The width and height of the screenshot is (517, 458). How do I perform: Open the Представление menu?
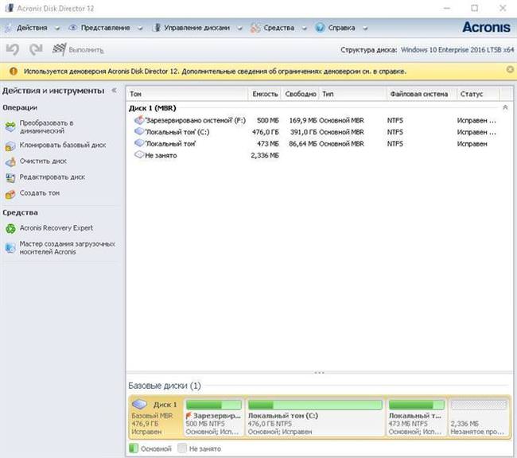tap(105, 28)
